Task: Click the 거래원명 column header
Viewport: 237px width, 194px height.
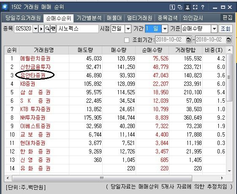Action: [44, 50]
